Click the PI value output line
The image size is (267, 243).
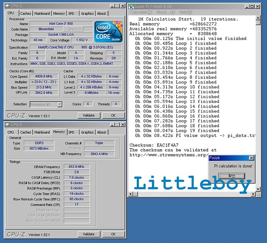pyautogui.click(x=195, y=136)
